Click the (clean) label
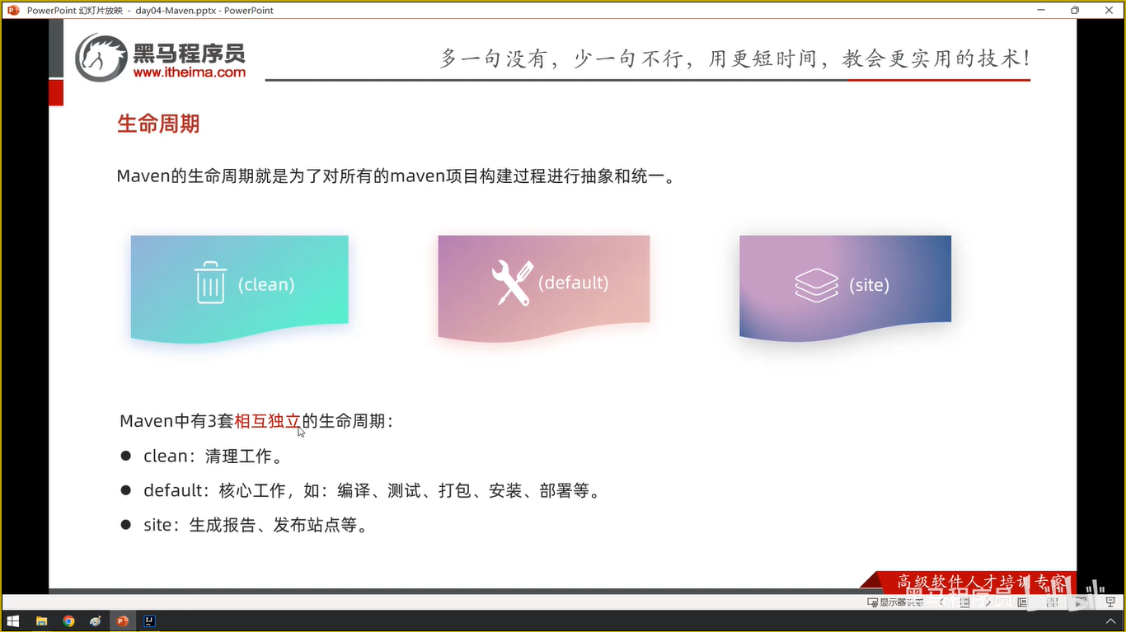 (266, 284)
